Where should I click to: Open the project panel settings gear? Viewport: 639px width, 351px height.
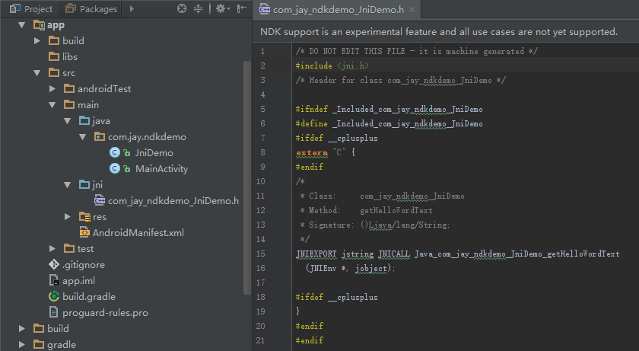(x=220, y=8)
